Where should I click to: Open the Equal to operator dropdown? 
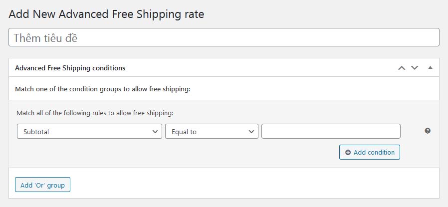212,131
